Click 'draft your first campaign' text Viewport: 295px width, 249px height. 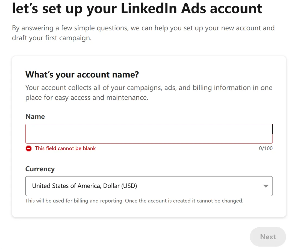[x=52, y=38]
